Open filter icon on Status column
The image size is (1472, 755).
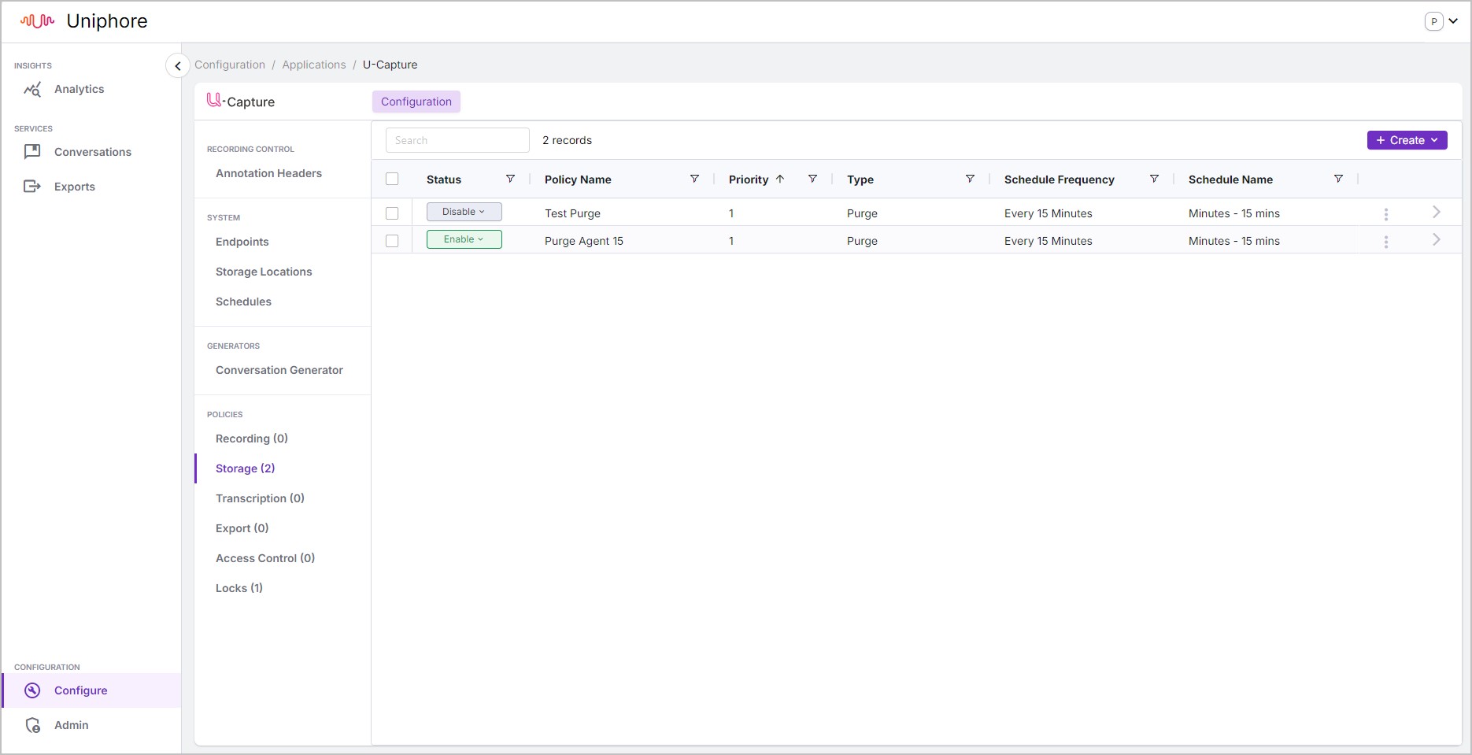[x=510, y=179]
